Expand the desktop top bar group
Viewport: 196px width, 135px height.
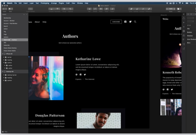[x=4, y=75]
